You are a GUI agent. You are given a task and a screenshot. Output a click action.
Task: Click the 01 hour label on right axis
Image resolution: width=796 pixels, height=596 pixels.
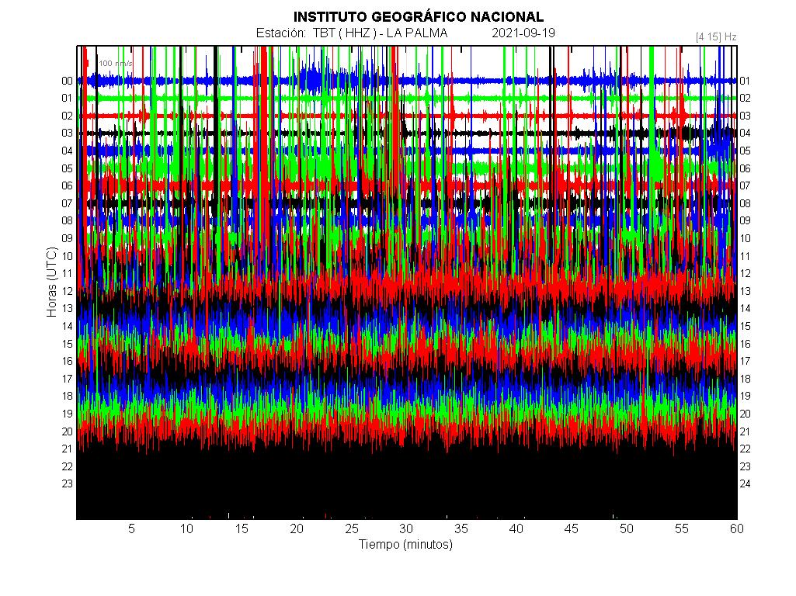(745, 81)
